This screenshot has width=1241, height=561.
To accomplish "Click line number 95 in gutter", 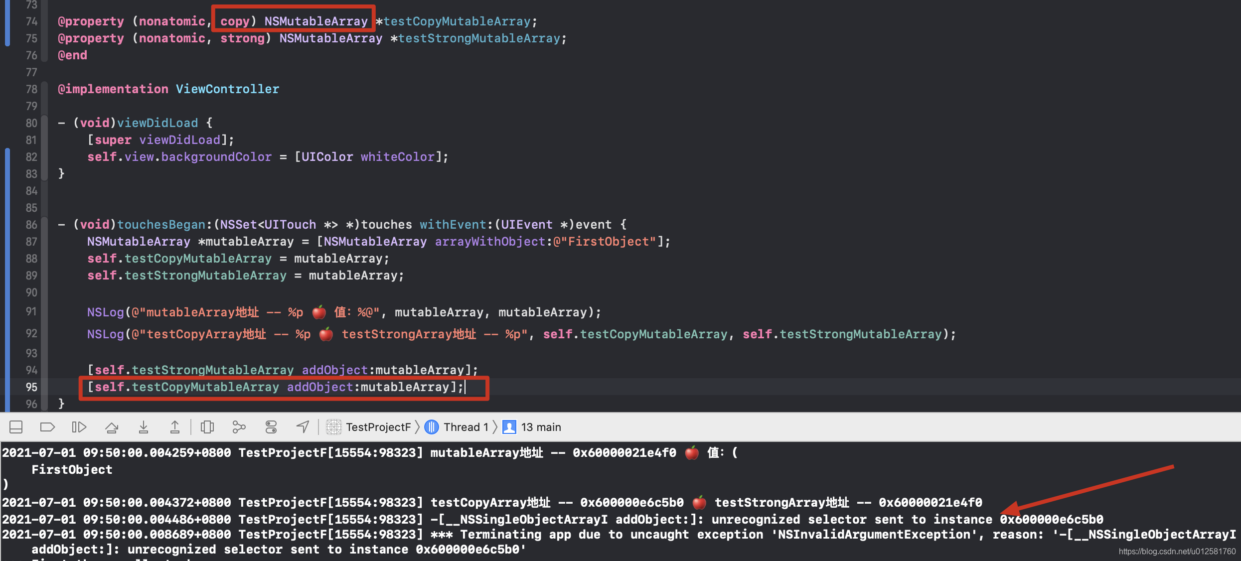I will coord(31,387).
